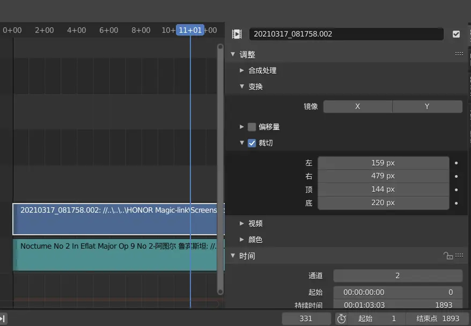The height and width of the screenshot is (326, 471).
Task: Click the 6+00 mark on timeline ruler
Action: tap(109, 30)
